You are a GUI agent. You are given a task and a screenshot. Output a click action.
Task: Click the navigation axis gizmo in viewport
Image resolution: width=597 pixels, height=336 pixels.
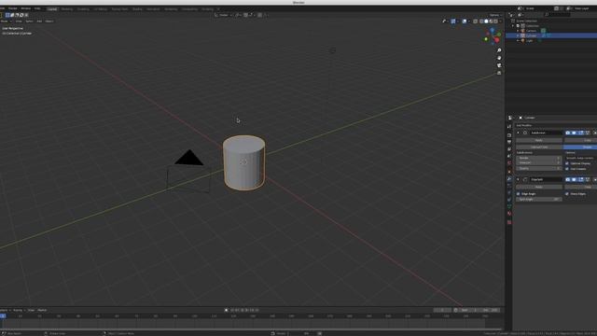(493, 36)
